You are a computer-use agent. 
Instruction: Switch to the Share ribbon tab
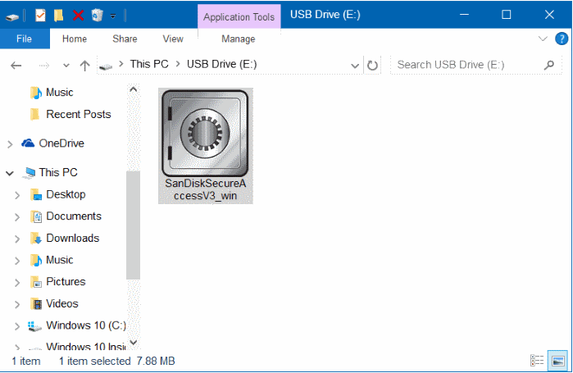tap(125, 39)
